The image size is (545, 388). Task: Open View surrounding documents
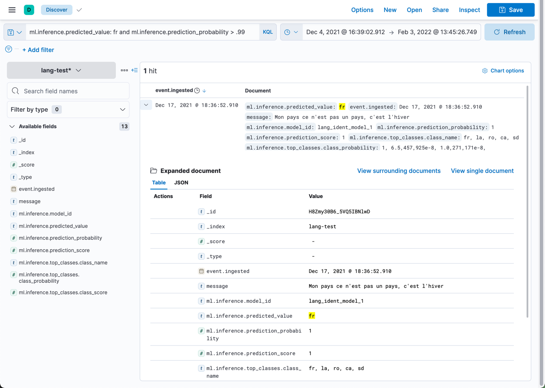coord(399,171)
